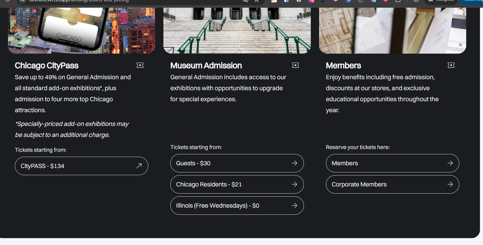This screenshot has height=245, width=483.
Task: Bookmark this page with the star icon
Action: click(257, 1)
